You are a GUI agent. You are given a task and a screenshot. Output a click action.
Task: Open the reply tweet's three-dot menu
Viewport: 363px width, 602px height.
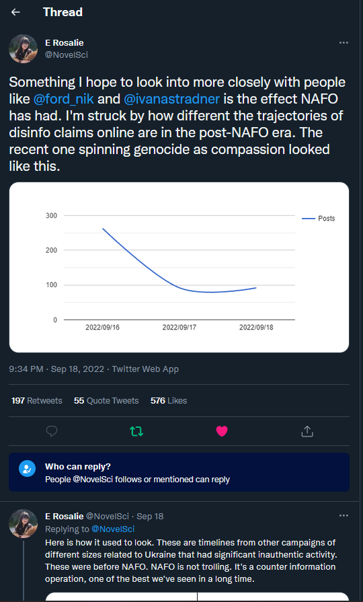click(344, 516)
